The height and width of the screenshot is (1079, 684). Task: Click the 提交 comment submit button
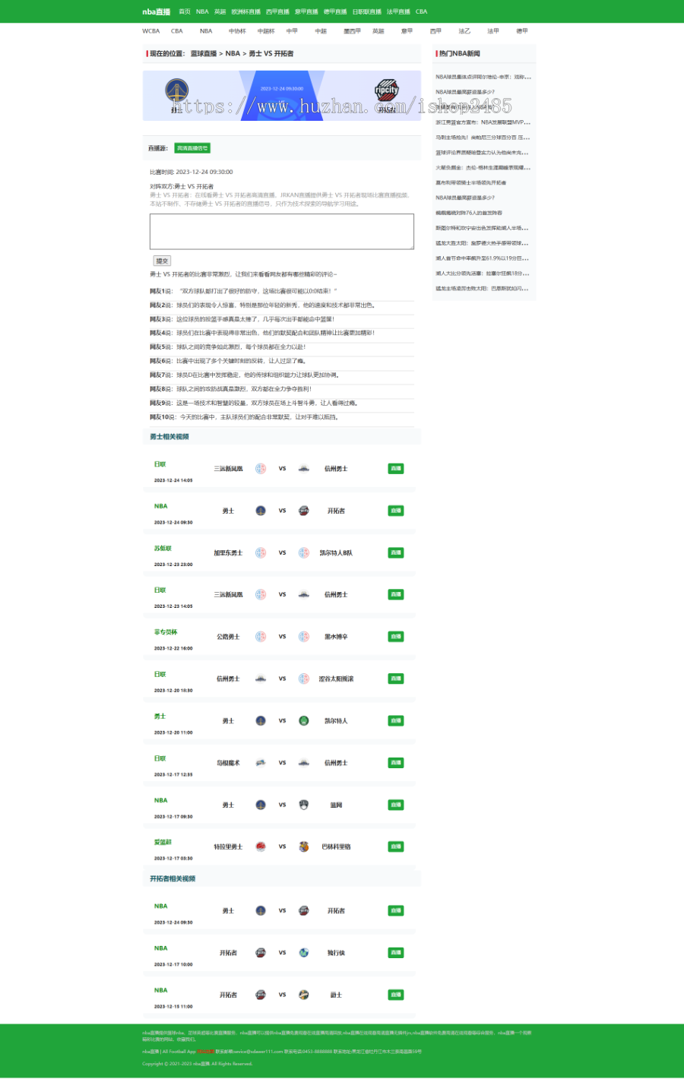[x=162, y=261]
